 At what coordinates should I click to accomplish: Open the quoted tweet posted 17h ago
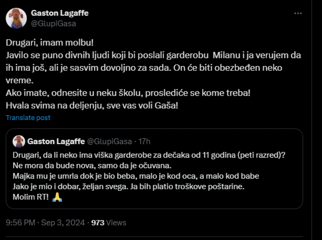157,168
